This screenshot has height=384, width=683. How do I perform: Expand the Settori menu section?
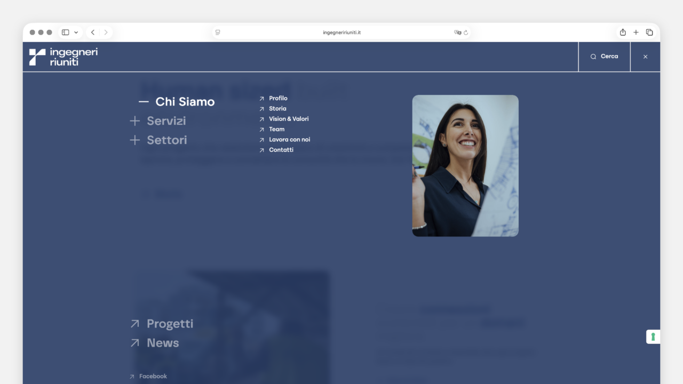pos(159,140)
